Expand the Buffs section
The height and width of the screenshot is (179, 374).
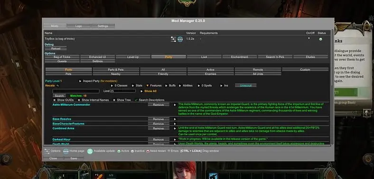(x=166, y=85)
